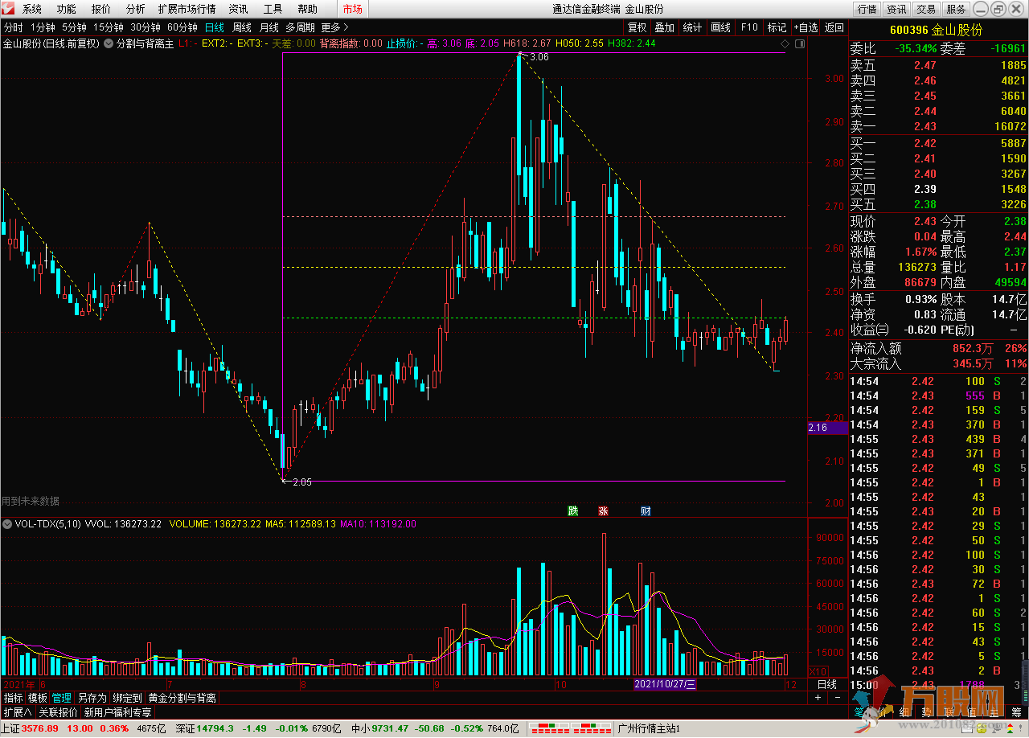This screenshot has width=1029, height=738.
Task: Click the red 涨 marker icon
Action: click(603, 510)
